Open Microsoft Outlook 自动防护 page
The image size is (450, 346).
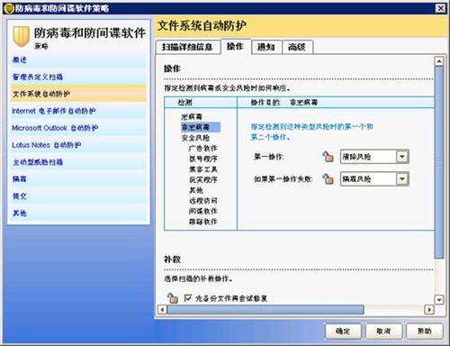[x=78, y=128]
